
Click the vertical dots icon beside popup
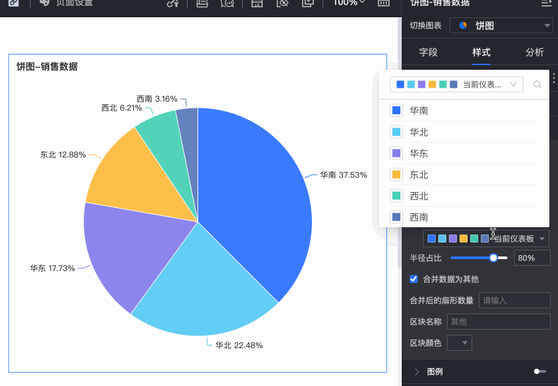tap(554, 78)
